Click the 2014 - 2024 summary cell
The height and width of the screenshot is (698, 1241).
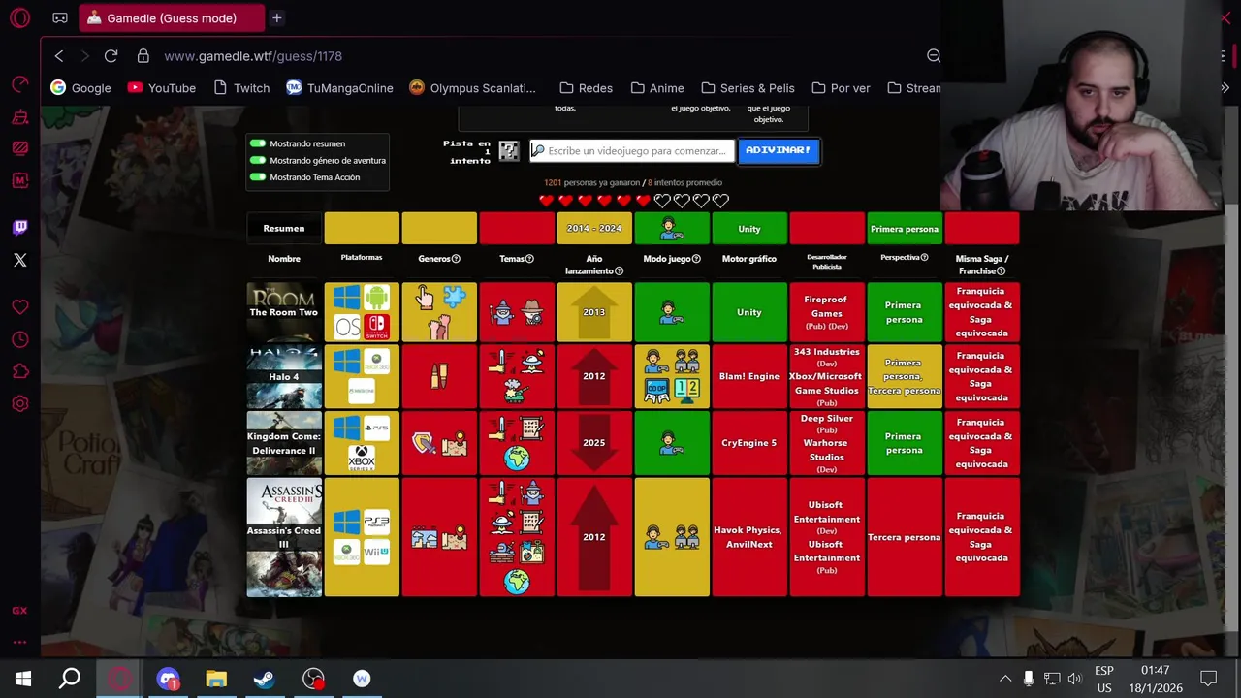point(594,229)
